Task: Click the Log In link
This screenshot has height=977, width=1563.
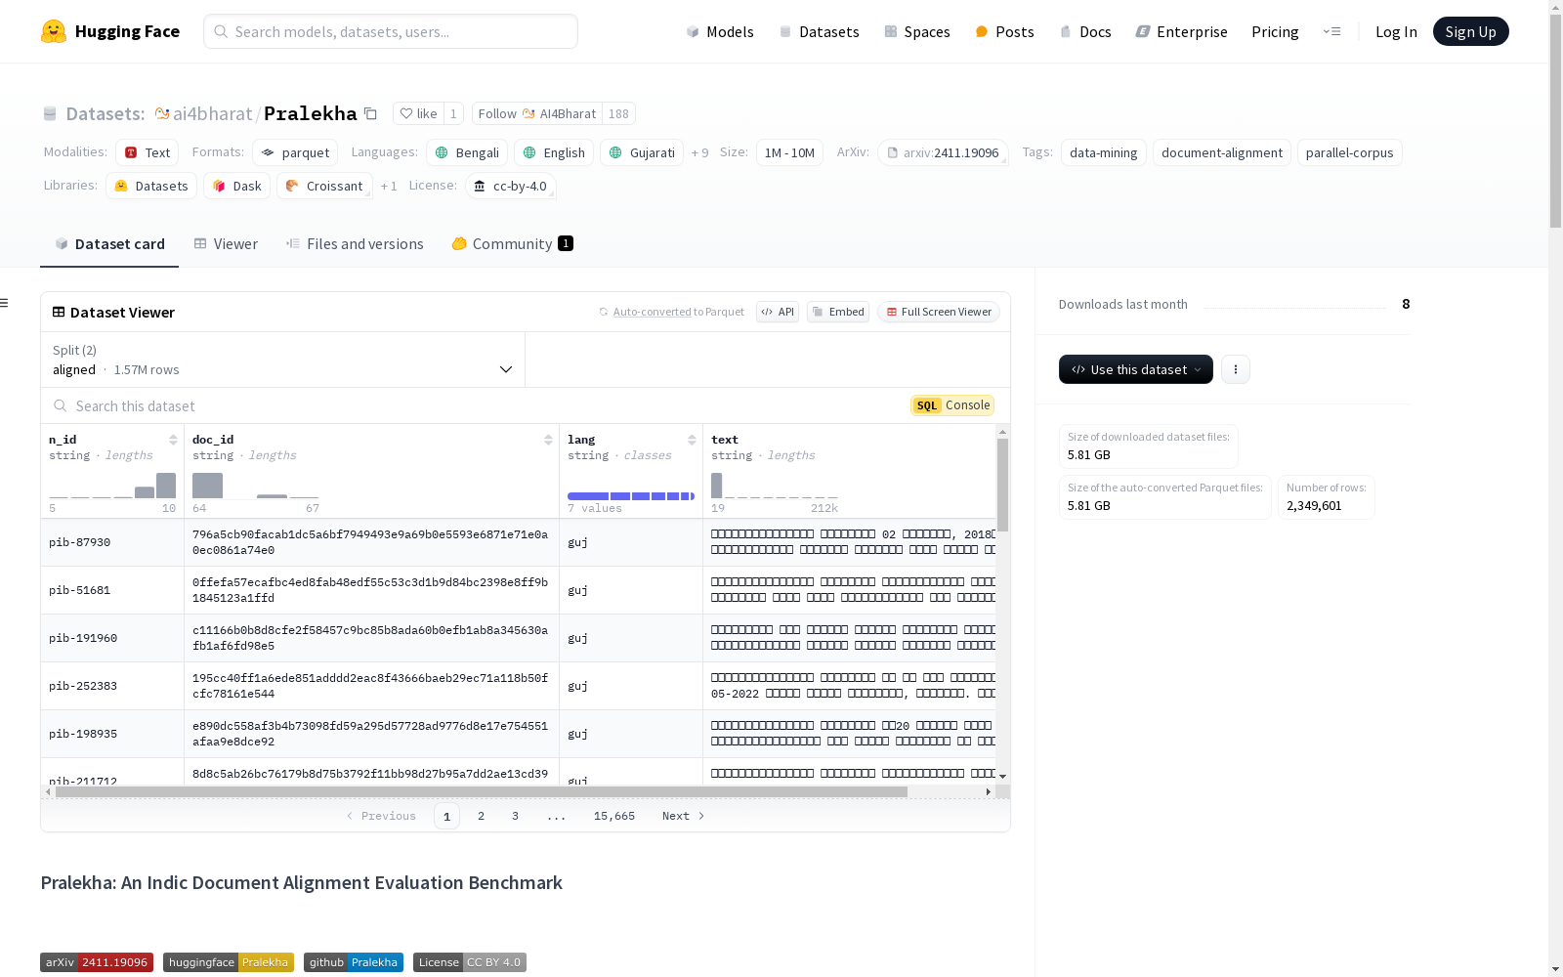Action: click(x=1396, y=31)
